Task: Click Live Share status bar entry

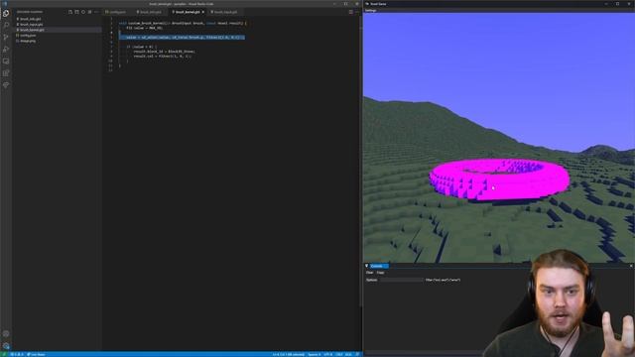Action: [36, 354]
